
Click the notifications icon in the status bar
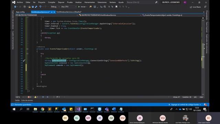pos(205,105)
